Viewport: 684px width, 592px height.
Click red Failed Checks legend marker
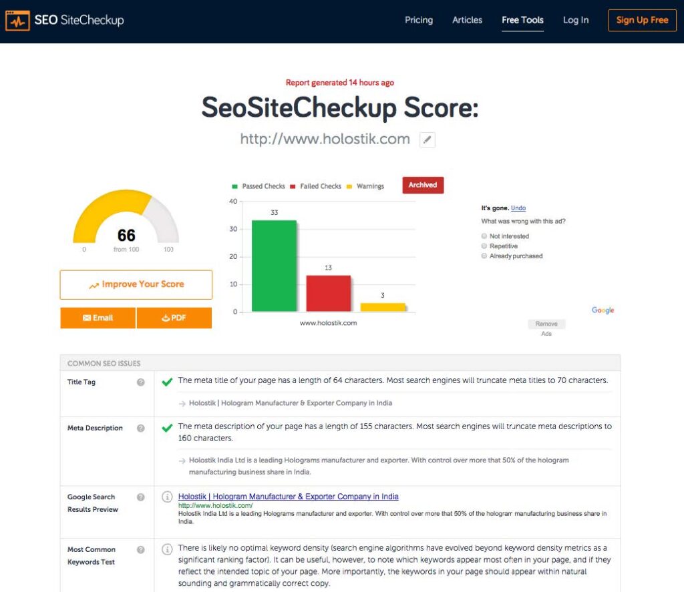293,187
